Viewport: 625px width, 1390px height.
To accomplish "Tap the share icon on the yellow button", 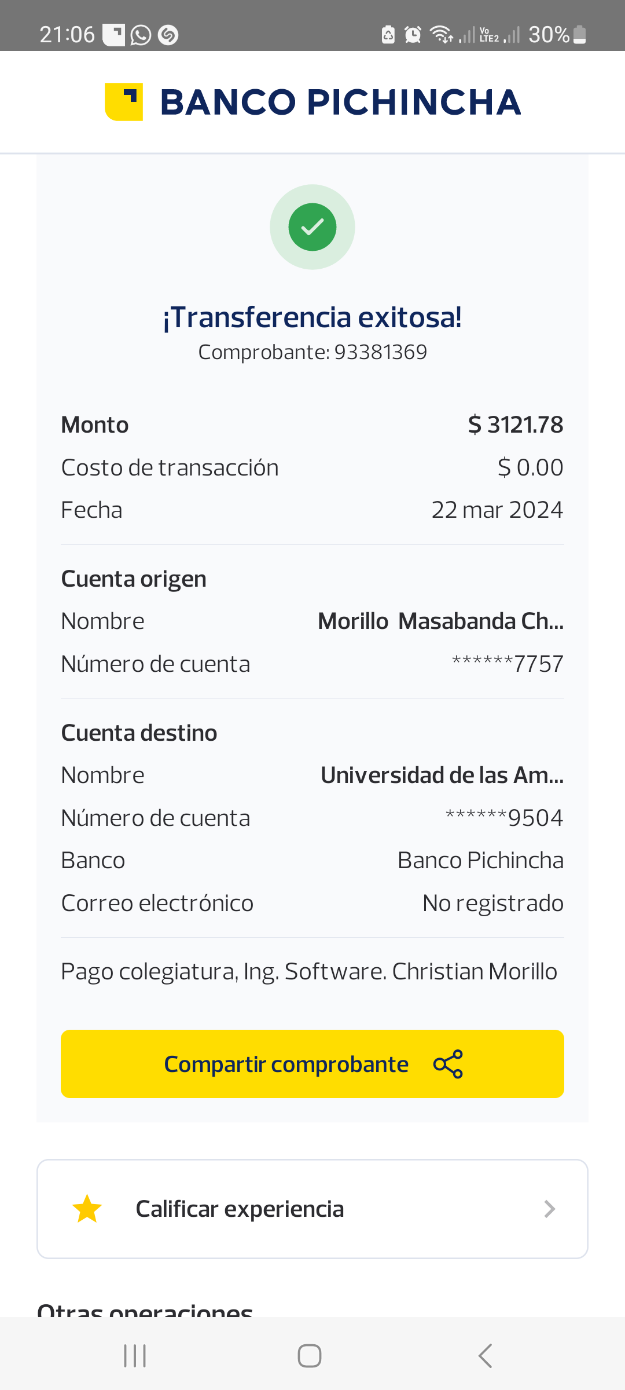I will pos(448,1064).
